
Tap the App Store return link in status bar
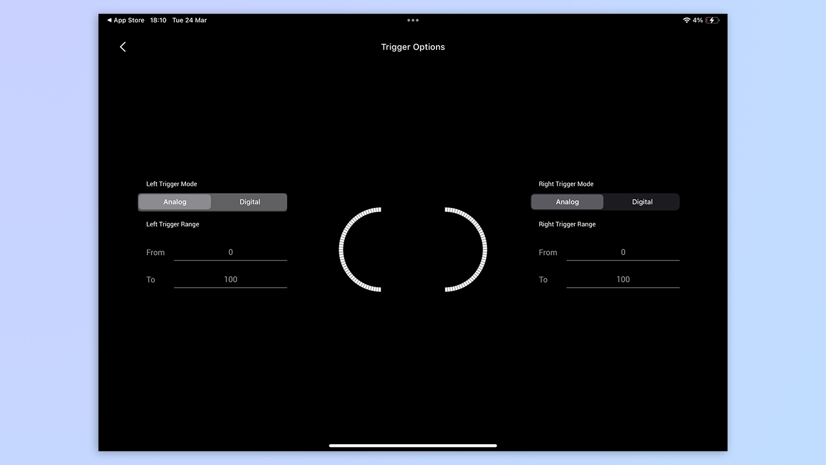125,20
